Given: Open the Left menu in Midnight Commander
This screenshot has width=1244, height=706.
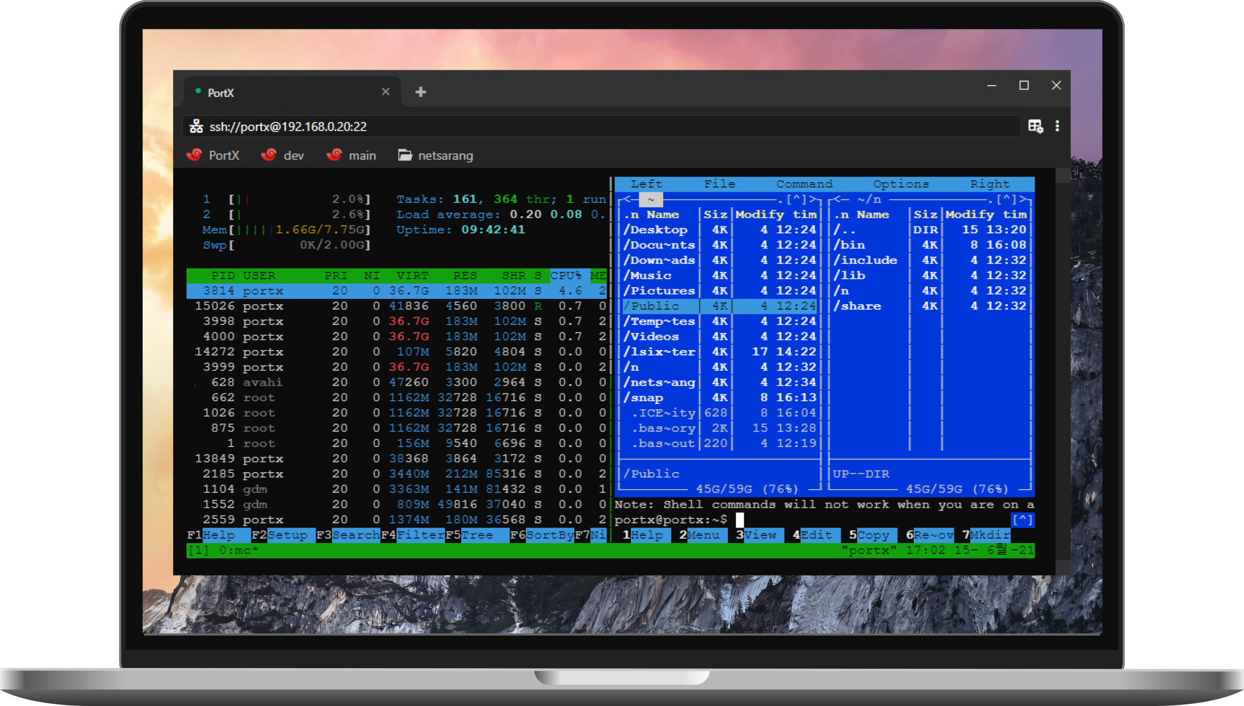Looking at the screenshot, I should [x=647, y=184].
